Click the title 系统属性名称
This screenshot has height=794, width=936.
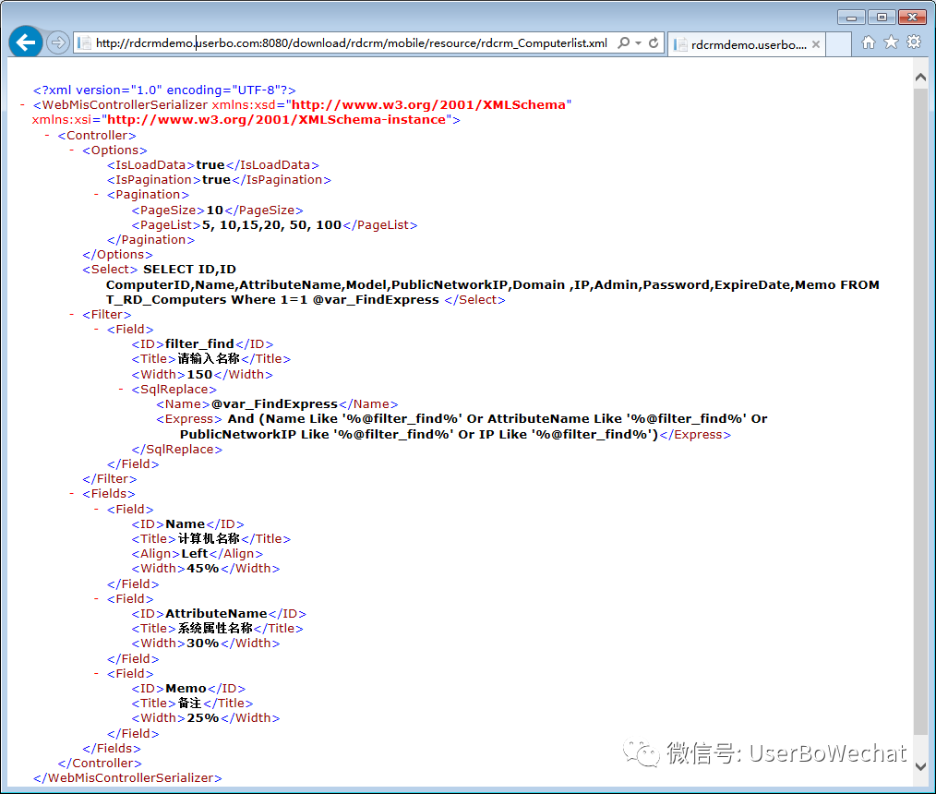pyautogui.click(x=215, y=628)
